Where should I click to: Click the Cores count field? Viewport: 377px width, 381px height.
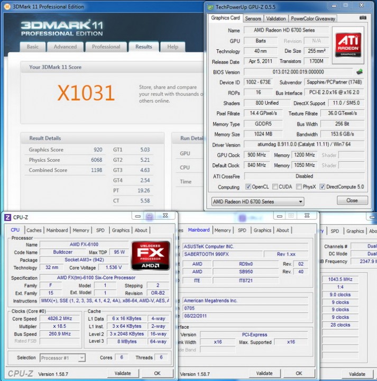click(x=122, y=357)
